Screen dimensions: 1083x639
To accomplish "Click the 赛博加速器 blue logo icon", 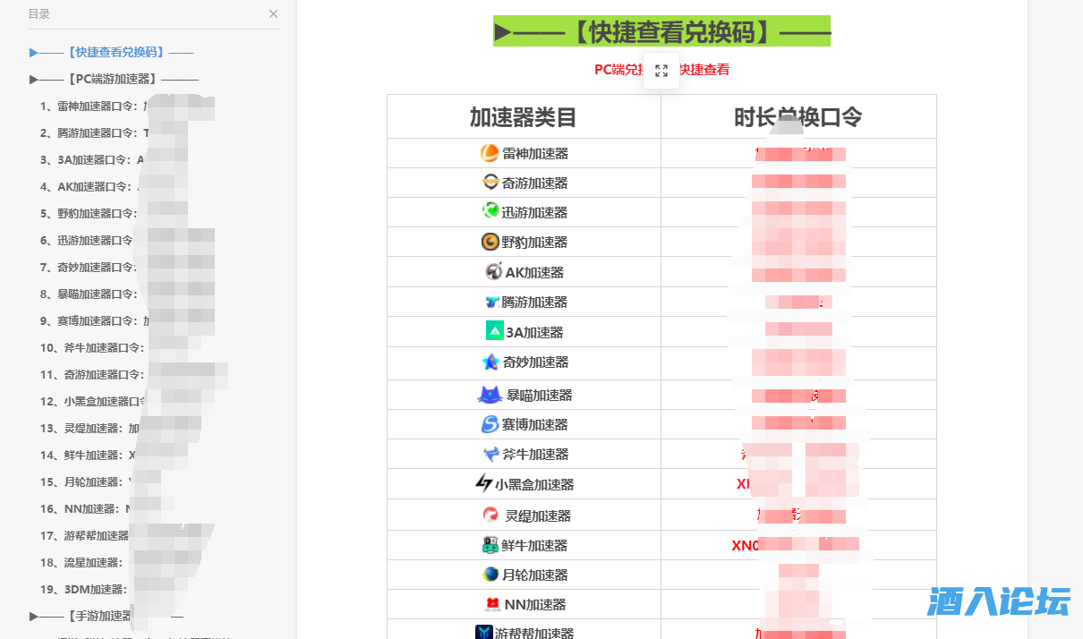I will (490, 424).
